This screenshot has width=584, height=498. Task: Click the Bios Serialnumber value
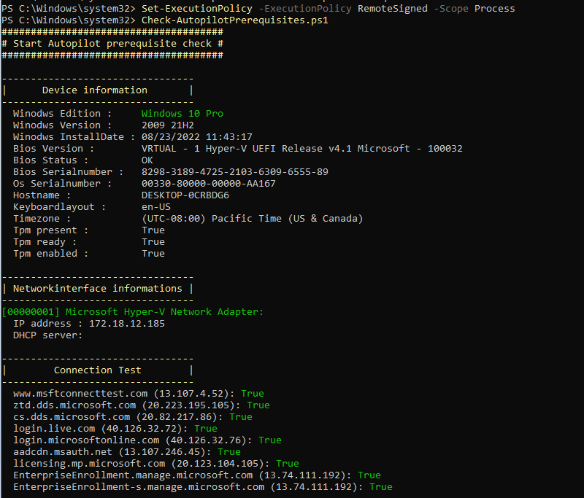[234, 172]
